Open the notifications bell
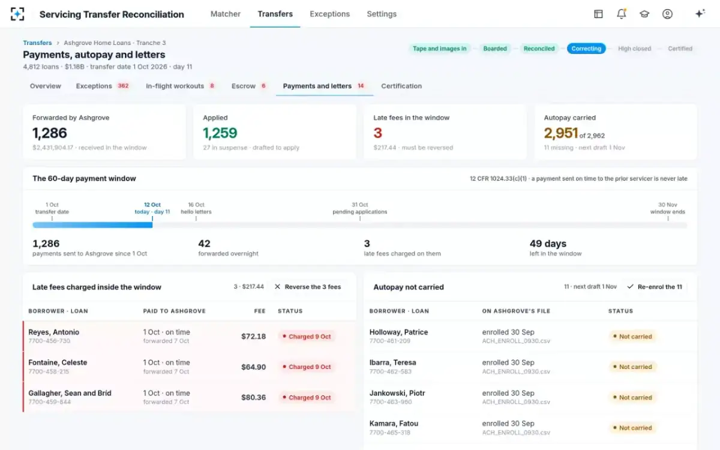The height and width of the screenshot is (450, 720). (x=622, y=14)
